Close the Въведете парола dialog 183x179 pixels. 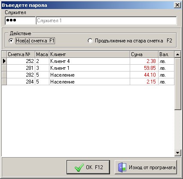177,5
